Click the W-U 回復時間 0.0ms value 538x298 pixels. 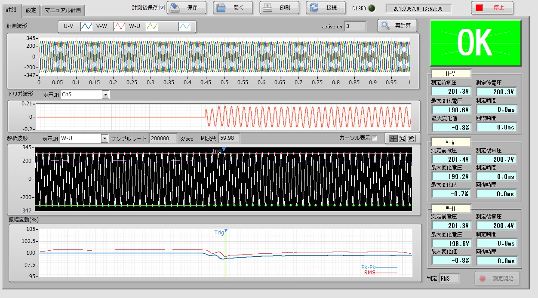coord(497,261)
